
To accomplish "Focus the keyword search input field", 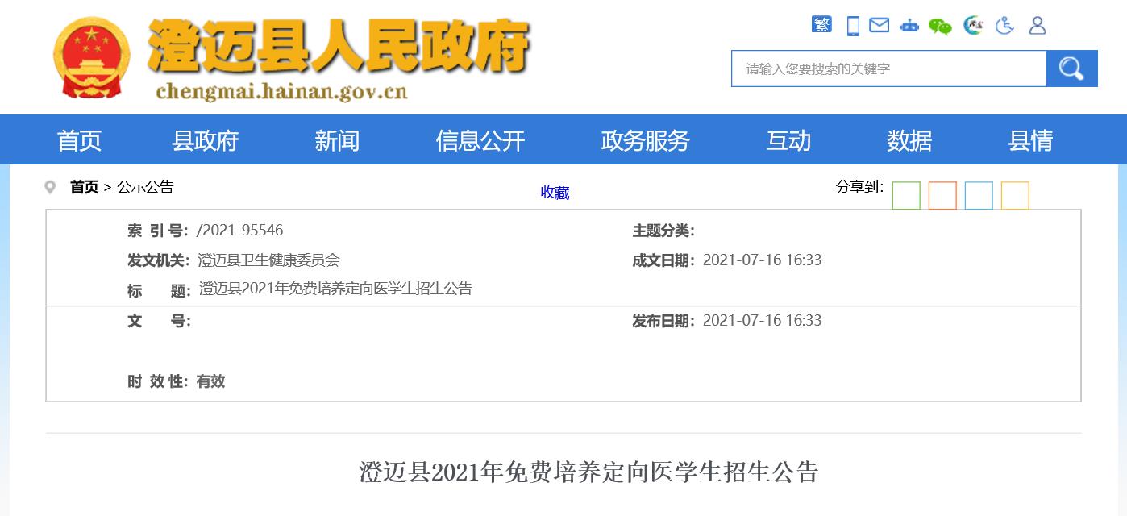I will point(888,69).
